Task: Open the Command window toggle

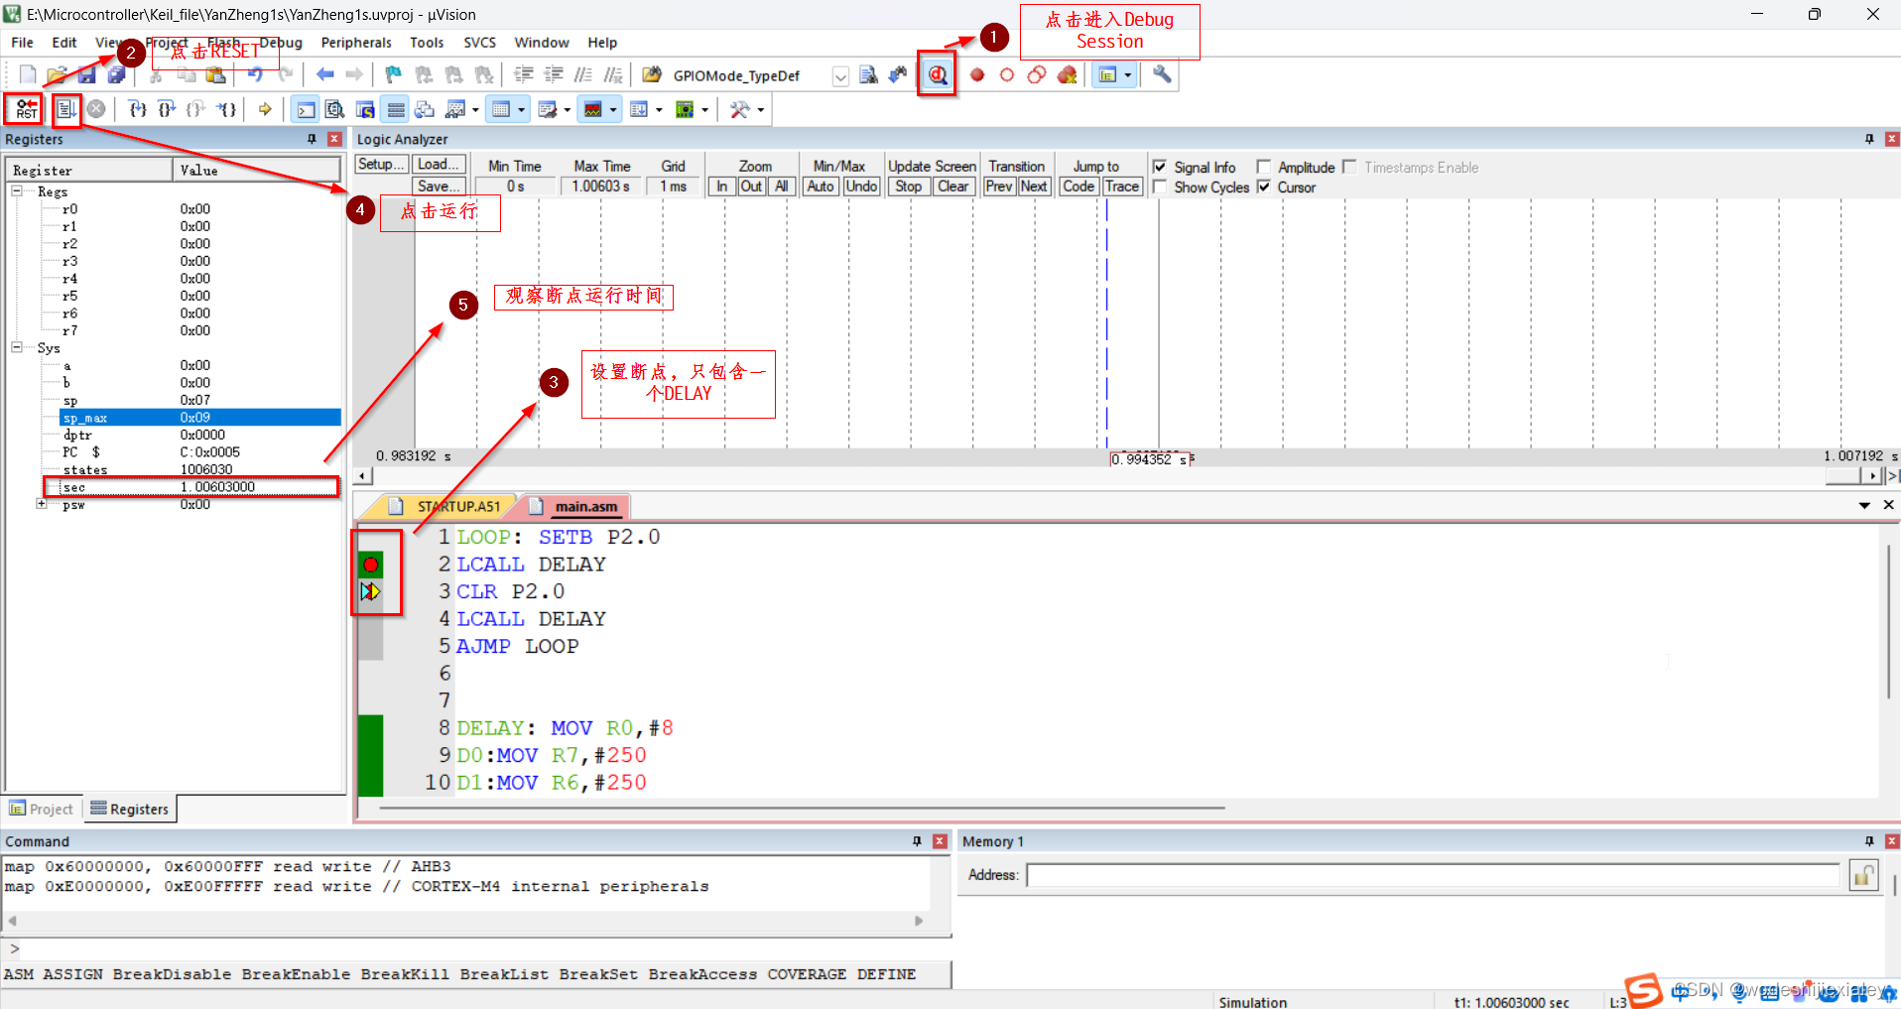Action: click(x=306, y=109)
